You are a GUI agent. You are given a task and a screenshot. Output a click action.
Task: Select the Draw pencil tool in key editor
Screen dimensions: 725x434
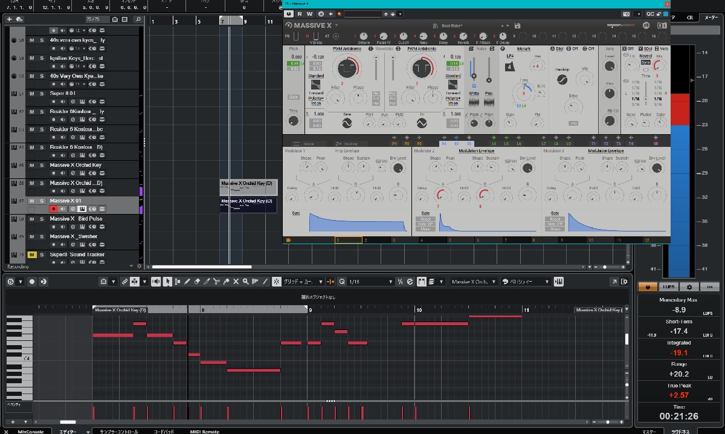coord(187,282)
